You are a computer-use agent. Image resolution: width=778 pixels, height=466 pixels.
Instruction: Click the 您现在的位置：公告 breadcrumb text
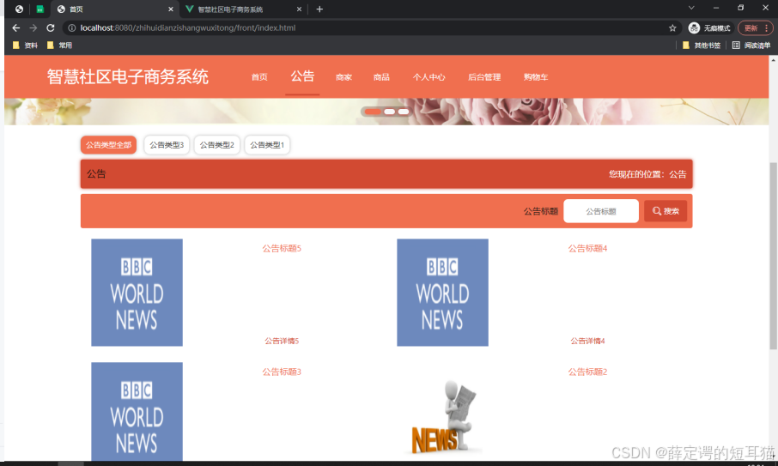point(647,174)
